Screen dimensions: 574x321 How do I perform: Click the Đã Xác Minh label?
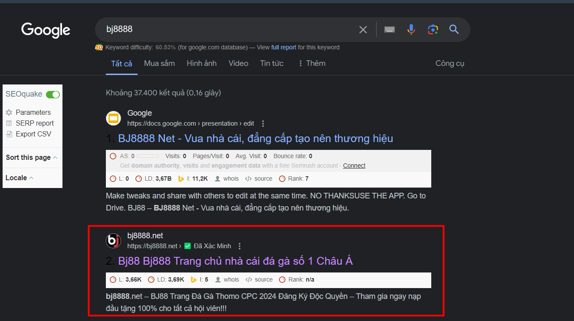click(212, 246)
